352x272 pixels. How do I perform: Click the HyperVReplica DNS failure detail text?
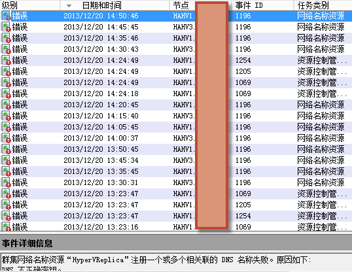(x=156, y=260)
